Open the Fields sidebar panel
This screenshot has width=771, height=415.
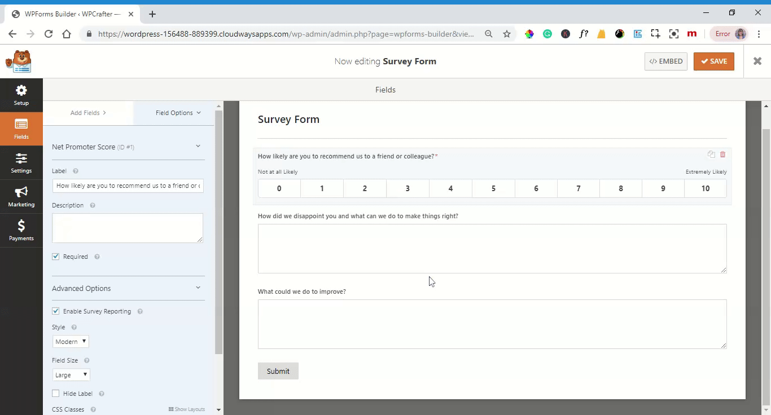point(21,129)
